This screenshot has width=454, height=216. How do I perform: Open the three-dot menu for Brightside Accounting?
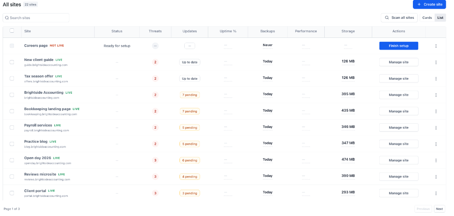[436, 95]
